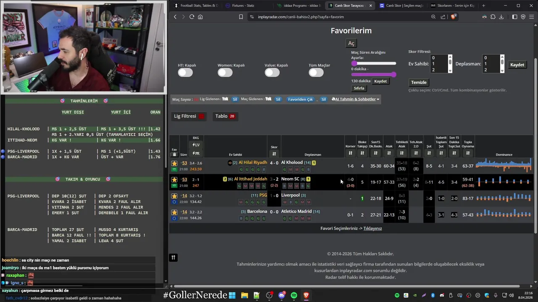Select 2 in Deplasman score list
Viewport: 538px width, 302px height.
coord(491,70)
